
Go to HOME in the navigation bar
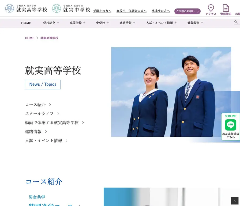(x=26, y=23)
